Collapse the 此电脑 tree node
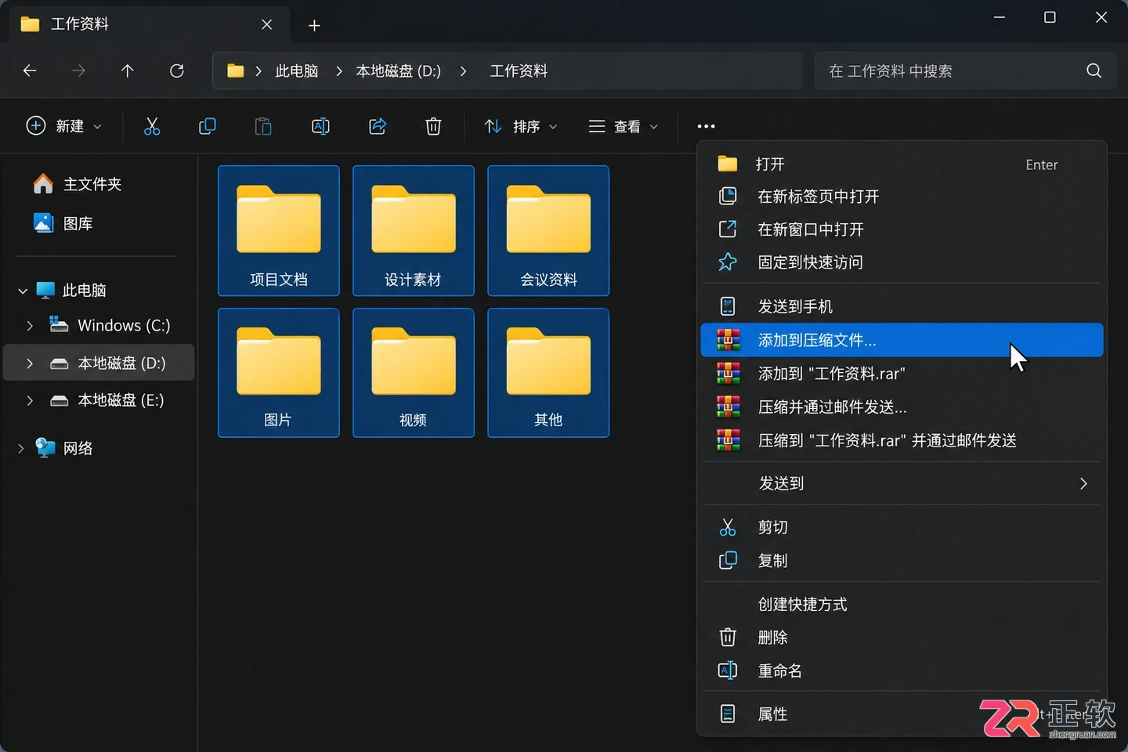This screenshot has height=752, width=1128. pos(23,291)
